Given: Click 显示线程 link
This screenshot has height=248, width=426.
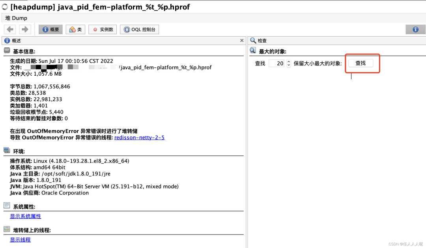Looking at the screenshot, I should click(x=21, y=240).
